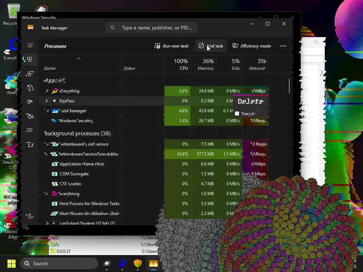Click the Background processes (38) heading
Viewport: 363px width, 272px height.
(x=77, y=134)
